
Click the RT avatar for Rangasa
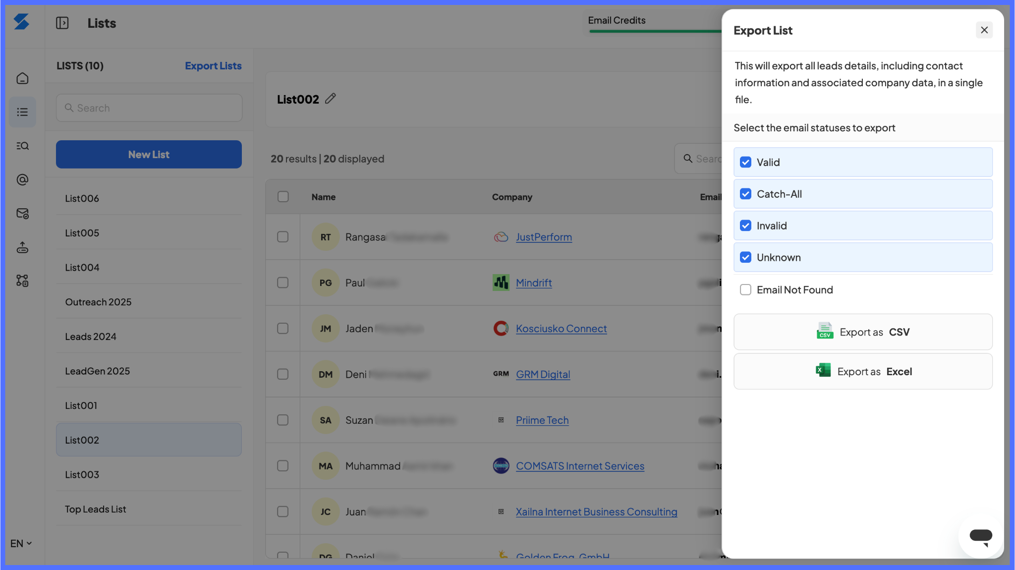[326, 237]
